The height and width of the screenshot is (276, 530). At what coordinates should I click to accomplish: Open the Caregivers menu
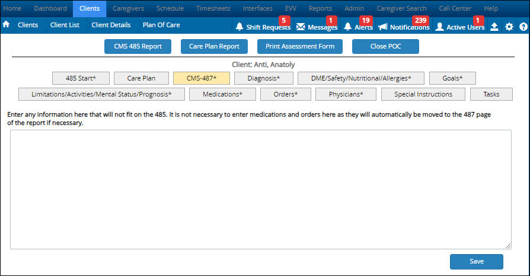128,8
